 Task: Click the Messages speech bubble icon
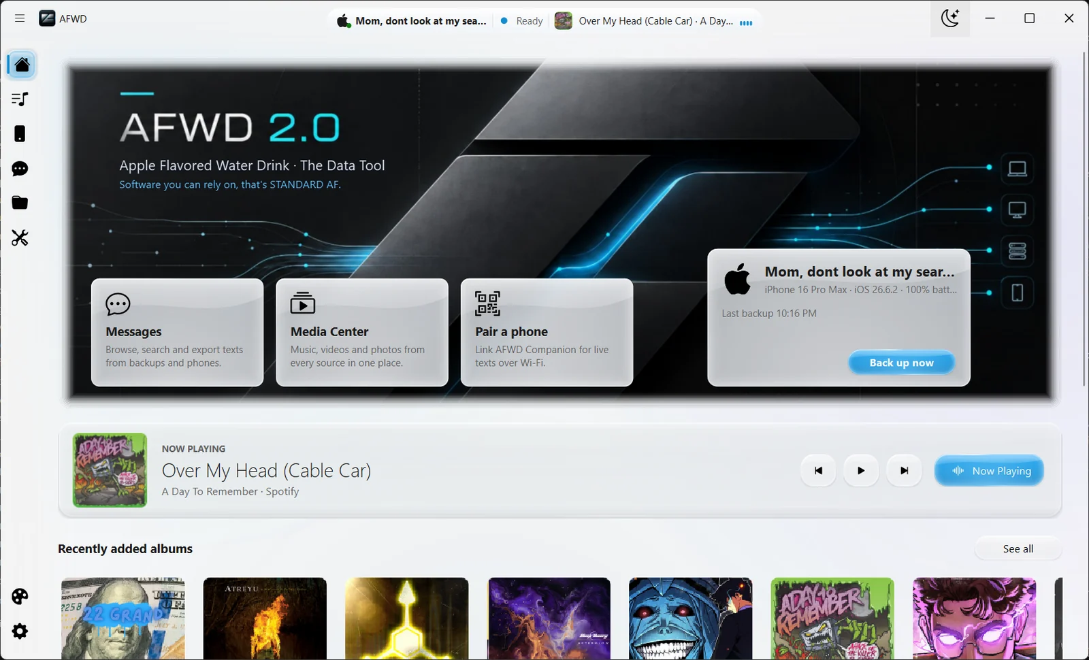pyautogui.click(x=118, y=304)
